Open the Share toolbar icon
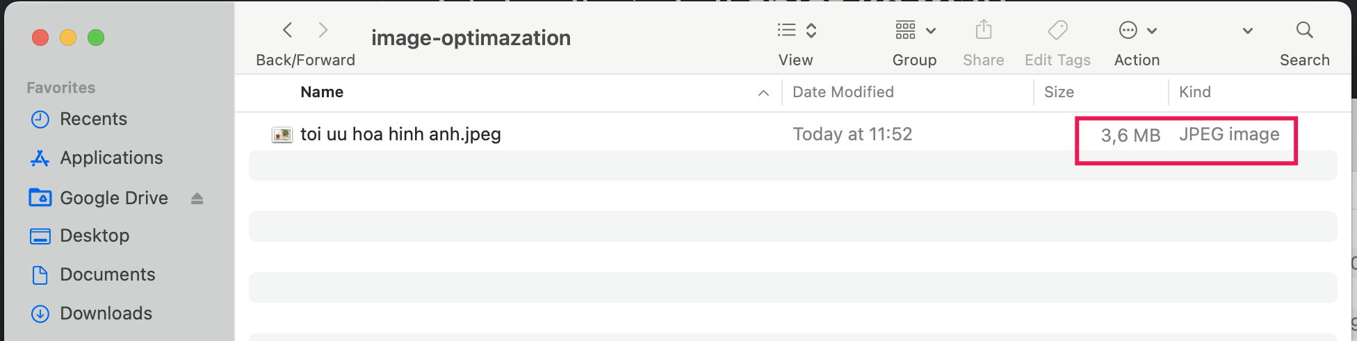1357x341 pixels. click(x=983, y=30)
